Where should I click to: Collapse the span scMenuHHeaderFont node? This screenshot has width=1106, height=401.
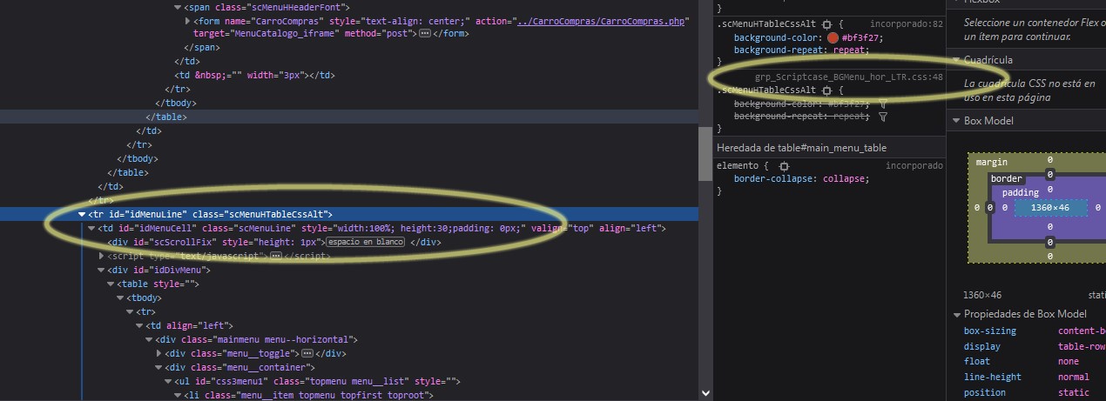pyautogui.click(x=179, y=7)
